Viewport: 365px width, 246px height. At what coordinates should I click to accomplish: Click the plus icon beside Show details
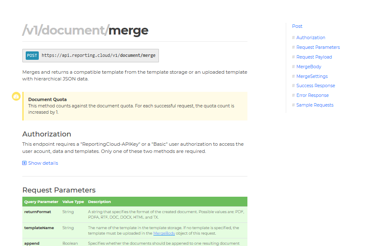24,163
